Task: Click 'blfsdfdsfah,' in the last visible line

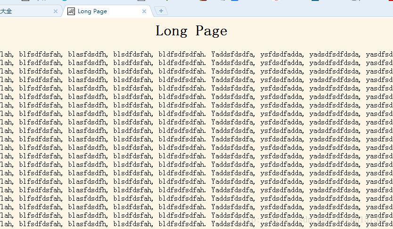Action: point(41,224)
